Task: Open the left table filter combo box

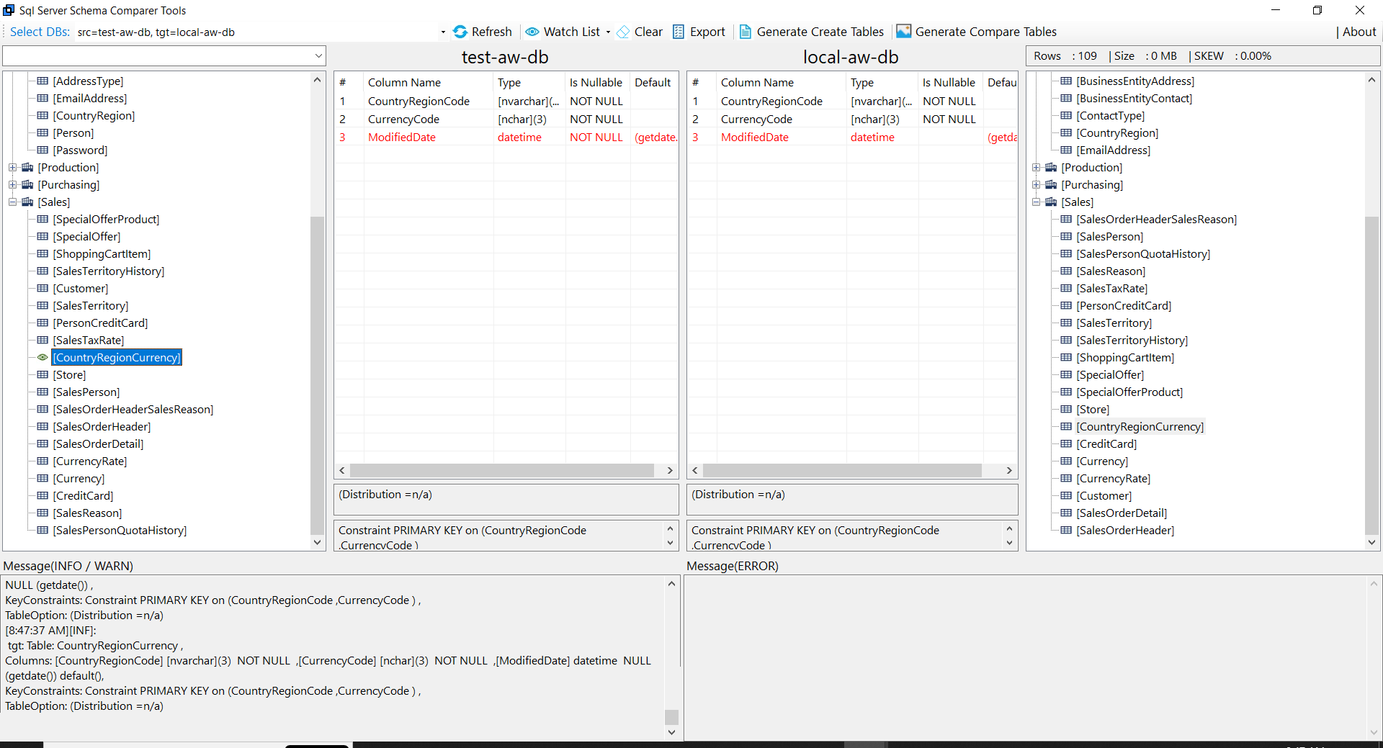Action: pos(164,55)
